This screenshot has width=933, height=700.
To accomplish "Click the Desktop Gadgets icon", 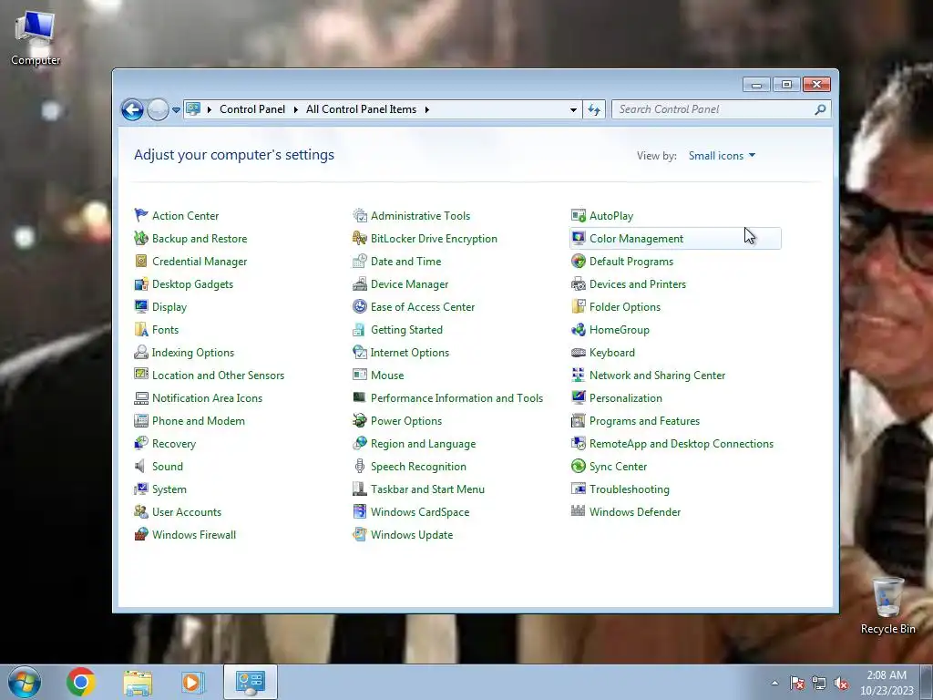I will point(141,284).
